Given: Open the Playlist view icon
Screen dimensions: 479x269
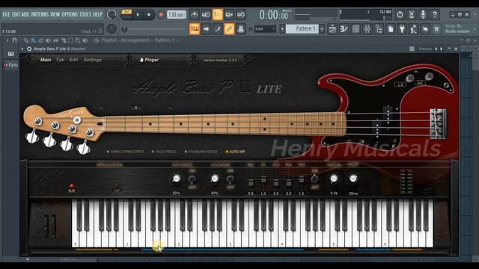Looking at the screenshot, I should click(x=332, y=29).
